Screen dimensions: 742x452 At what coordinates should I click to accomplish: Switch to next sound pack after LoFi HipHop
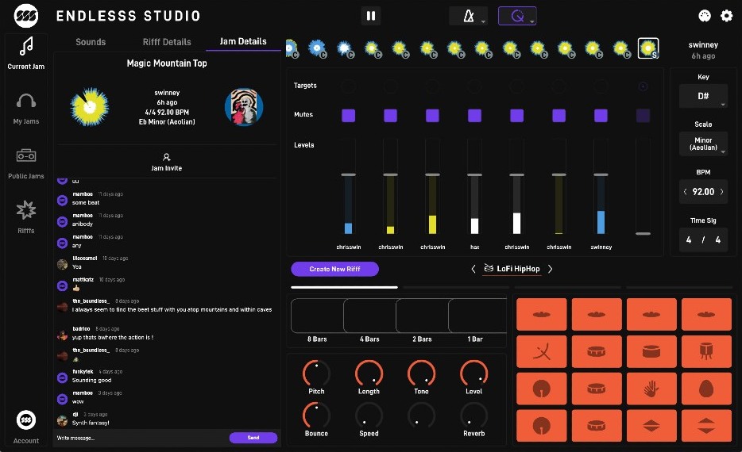tap(550, 269)
